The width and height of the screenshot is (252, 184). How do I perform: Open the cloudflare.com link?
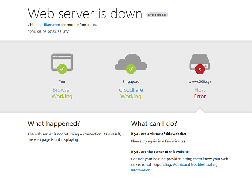click(x=48, y=25)
